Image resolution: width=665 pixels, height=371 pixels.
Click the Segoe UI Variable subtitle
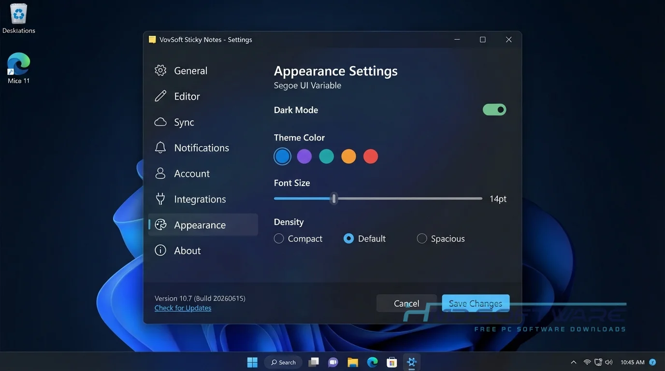(307, 86)
